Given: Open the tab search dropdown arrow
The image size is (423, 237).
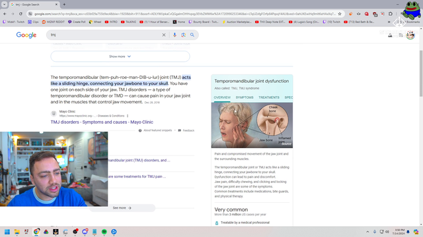Looking at the screenshot, I should 5,5.
